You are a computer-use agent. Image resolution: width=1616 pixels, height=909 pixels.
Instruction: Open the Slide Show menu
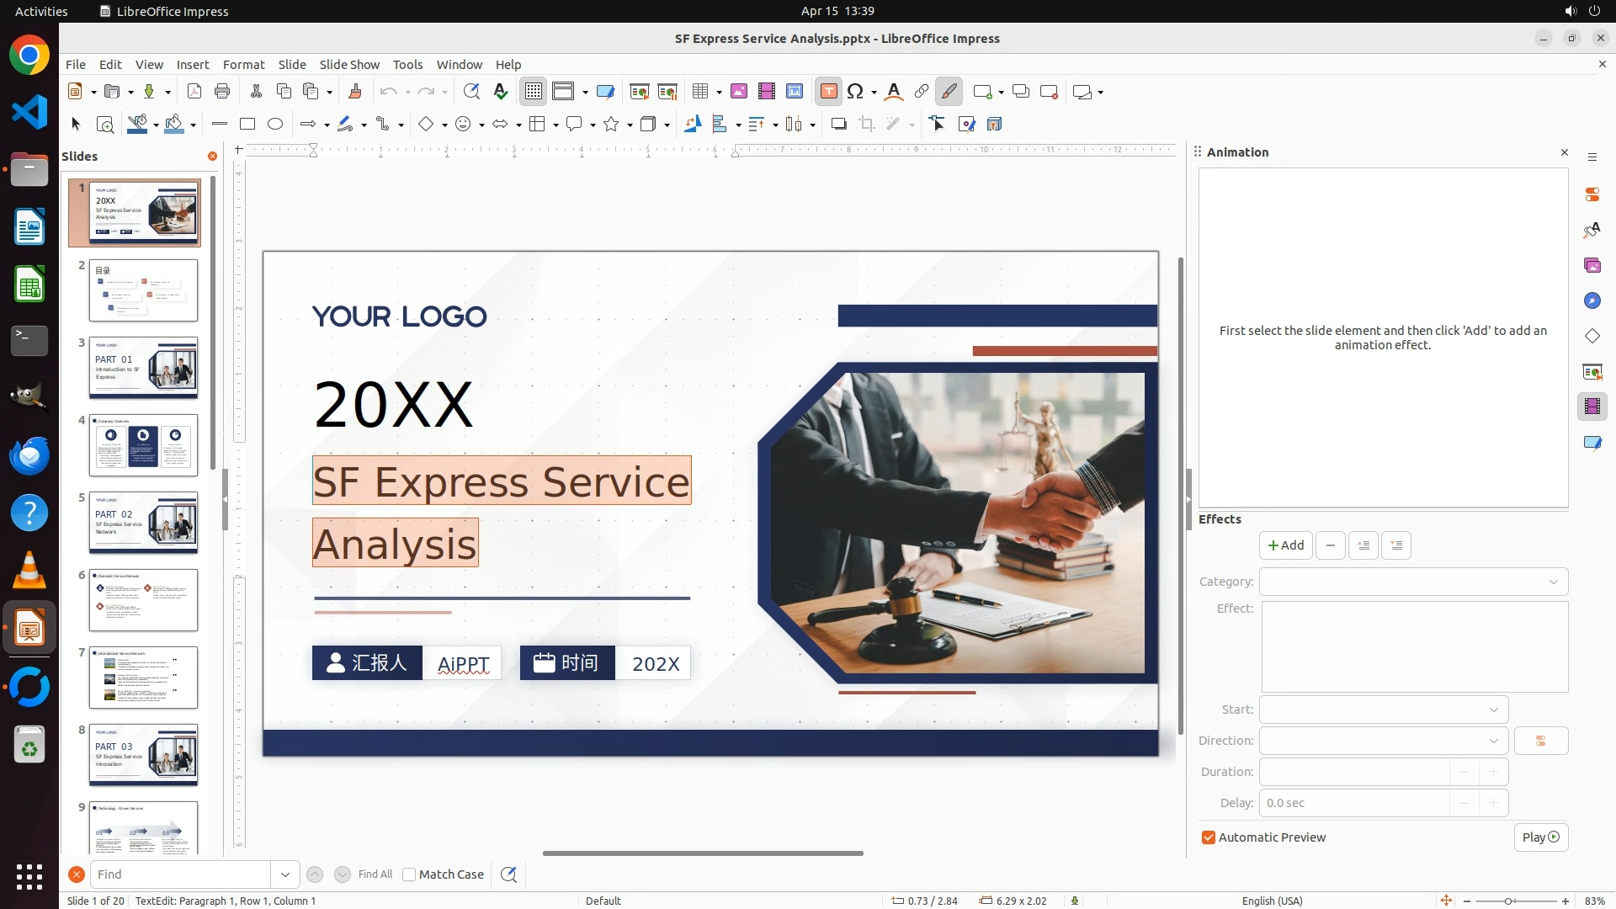[x=349, y=65]
